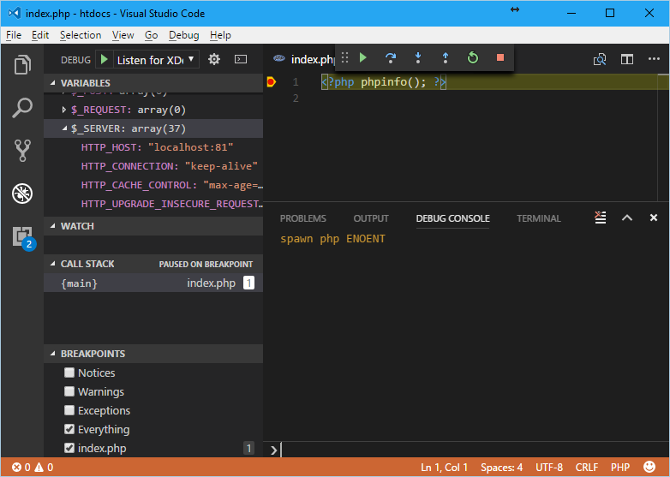Open editor More Actions ellipsis
The height and width of the screenshot is (477, 670).
click(x=654, y=59)
